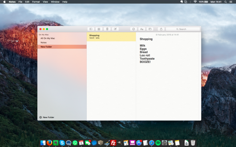
Task: Open the attachments browser grid icon
Action: (x=99, y=29)
